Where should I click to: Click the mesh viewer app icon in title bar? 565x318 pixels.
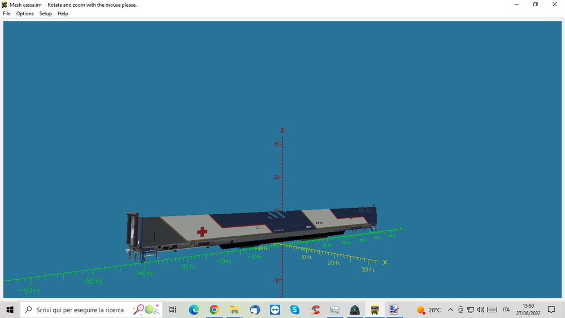coord(5,5)
